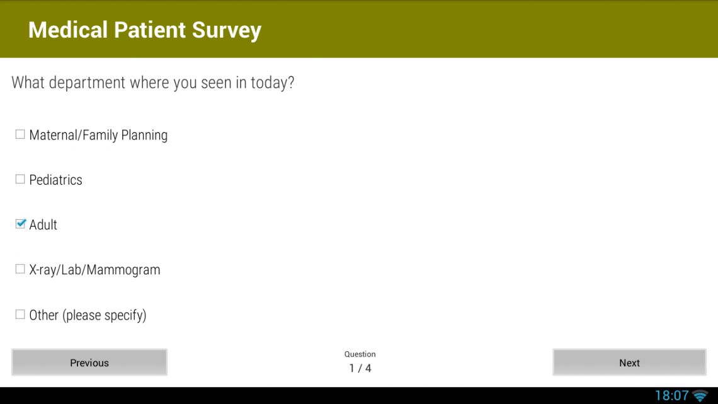Click the department question text
This screenshot has width=718, height=404.
pos(153,83)
